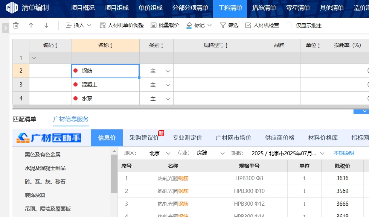Move row up with up arrow icon
The width and height of the screenshot is (369, 217).
[x=31, y=26]
